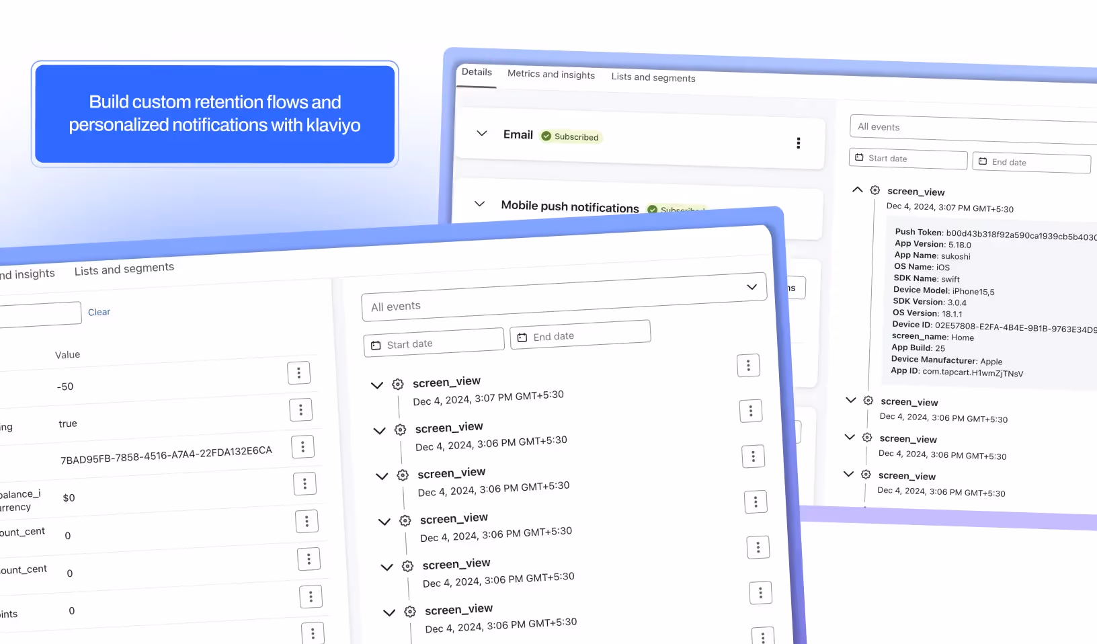Click the Clear link

pos(99,312)
